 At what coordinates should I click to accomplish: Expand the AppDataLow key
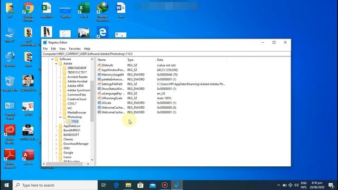[57, 126]
